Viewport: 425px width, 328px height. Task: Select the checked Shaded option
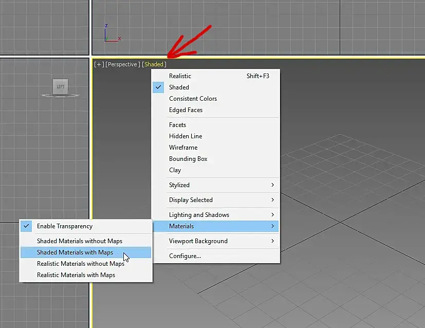[x=216, y=87]
